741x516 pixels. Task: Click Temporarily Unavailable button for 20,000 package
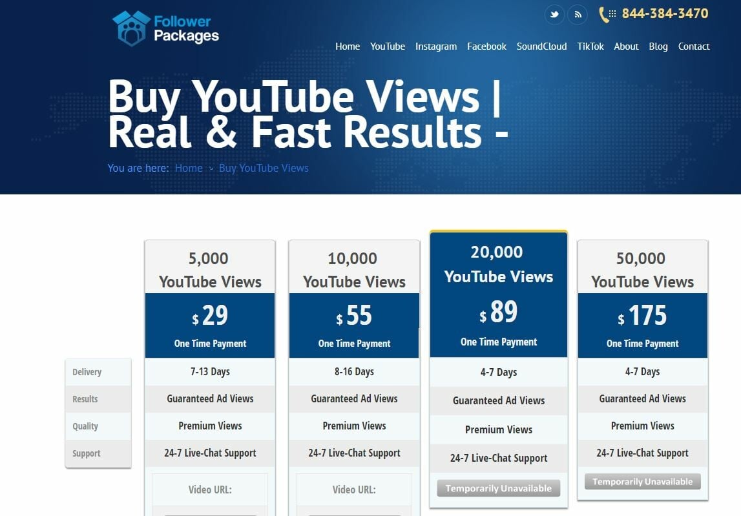point(499,488)
